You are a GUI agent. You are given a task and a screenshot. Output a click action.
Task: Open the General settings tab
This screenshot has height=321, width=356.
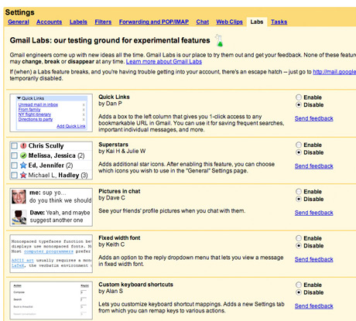(x=19, y=22)
